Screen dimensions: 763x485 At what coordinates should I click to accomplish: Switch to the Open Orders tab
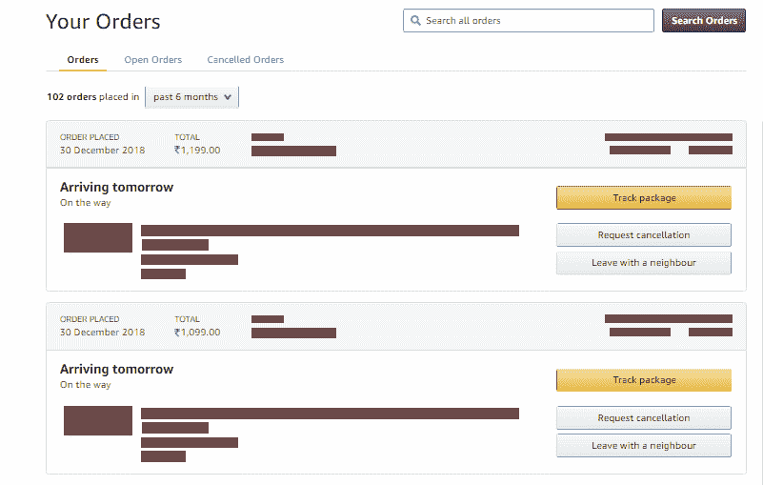coord(152,60)
